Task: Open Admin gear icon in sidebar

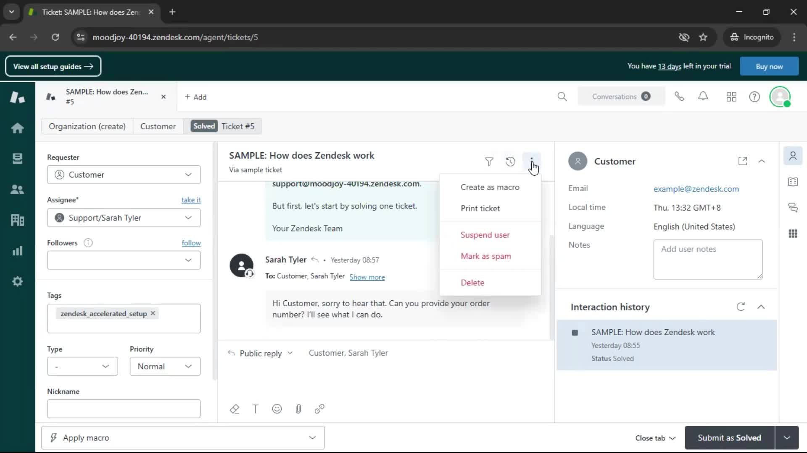Action: 17,281
